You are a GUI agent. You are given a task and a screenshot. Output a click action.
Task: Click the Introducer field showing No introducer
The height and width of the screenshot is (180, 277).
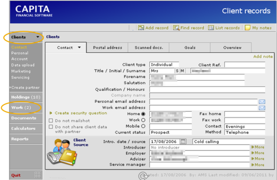coord(199,148)
